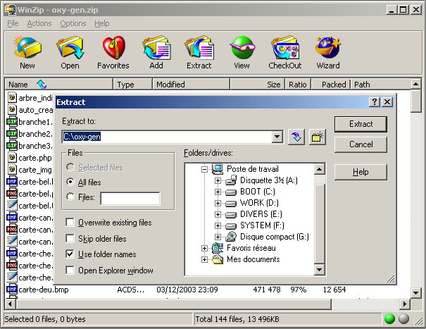The height and width of the screenshot is (329, 426).
Task: Enable Overwrite existing files checkbox
Action: tap(70, 222)
